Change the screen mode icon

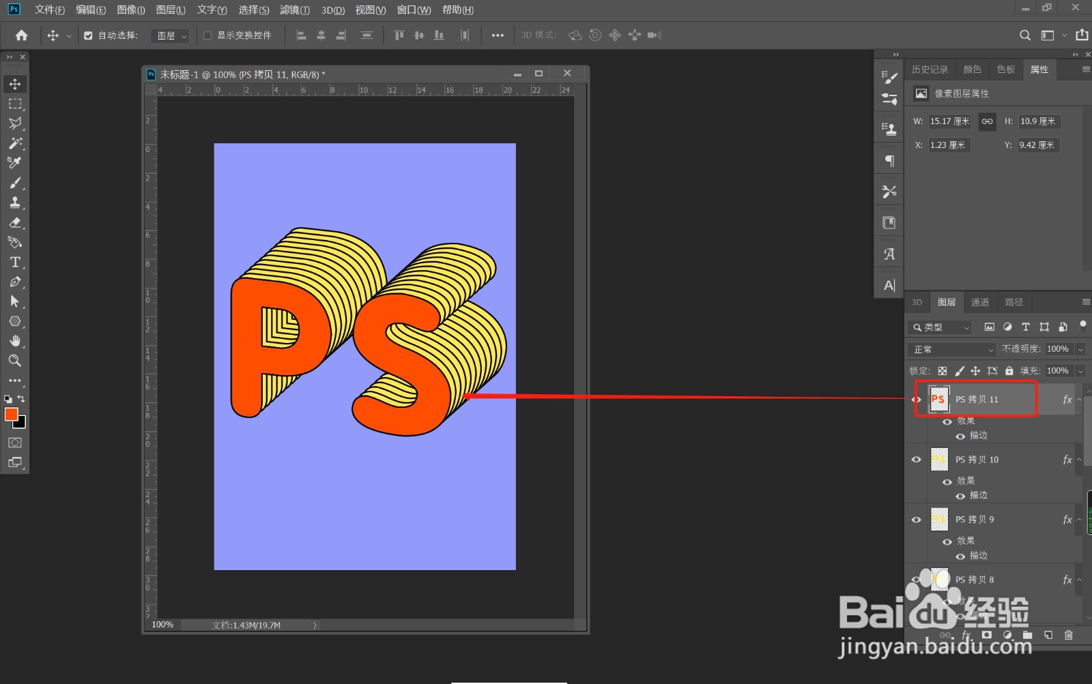15,462
